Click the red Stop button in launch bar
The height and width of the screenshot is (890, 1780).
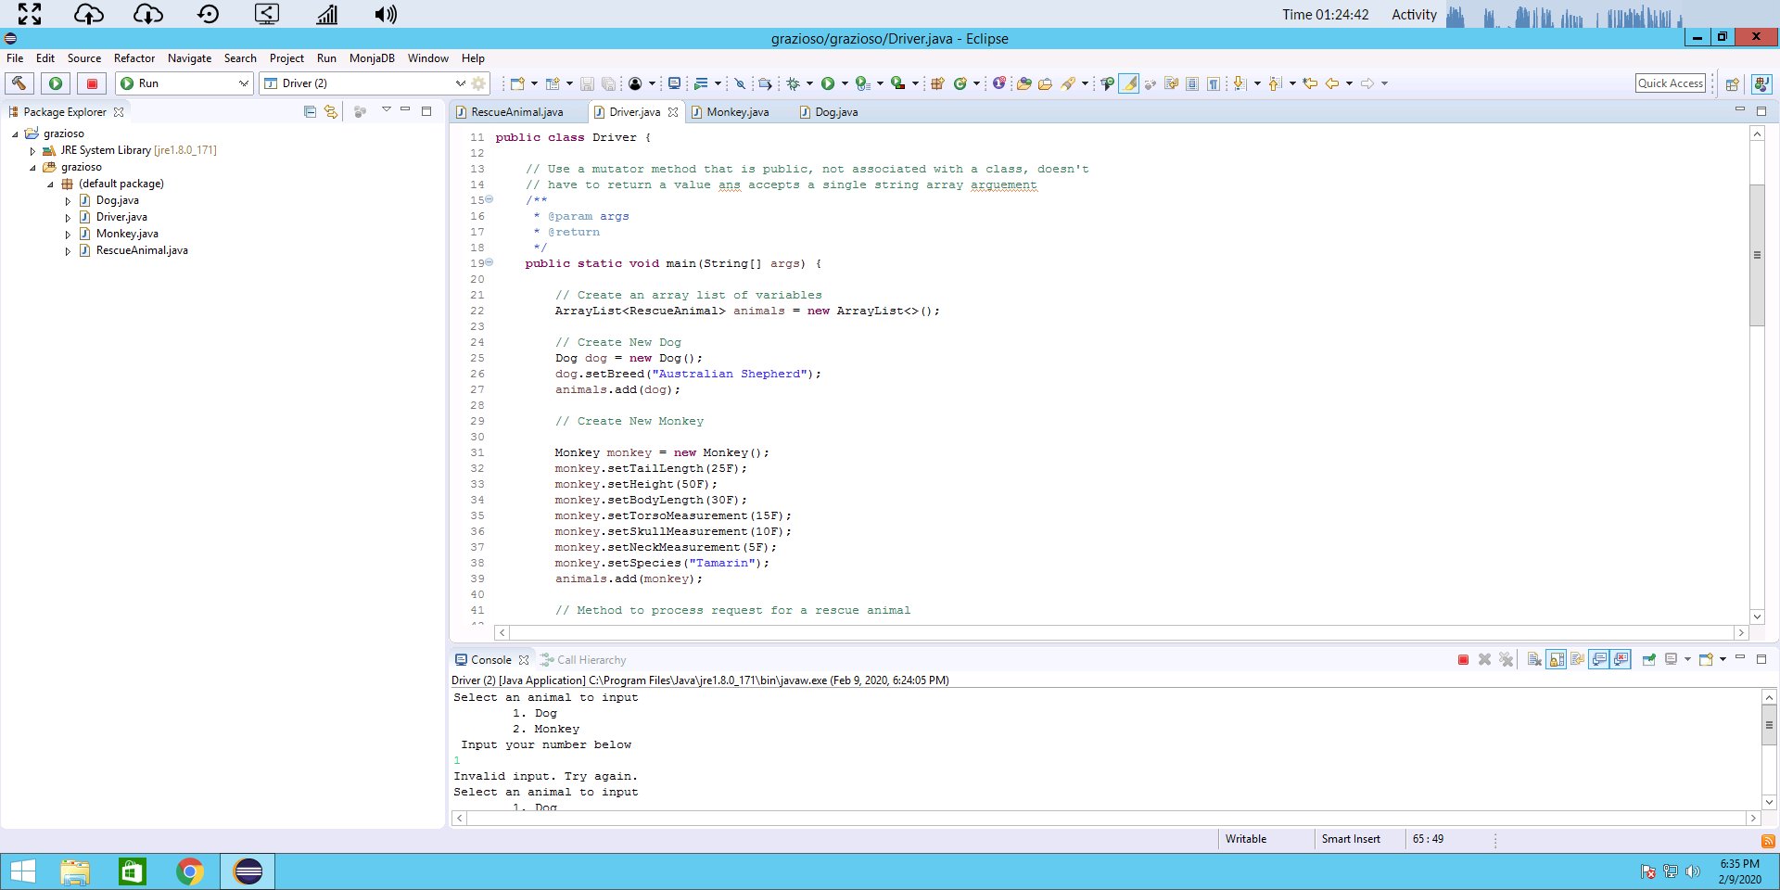(92, 83)
